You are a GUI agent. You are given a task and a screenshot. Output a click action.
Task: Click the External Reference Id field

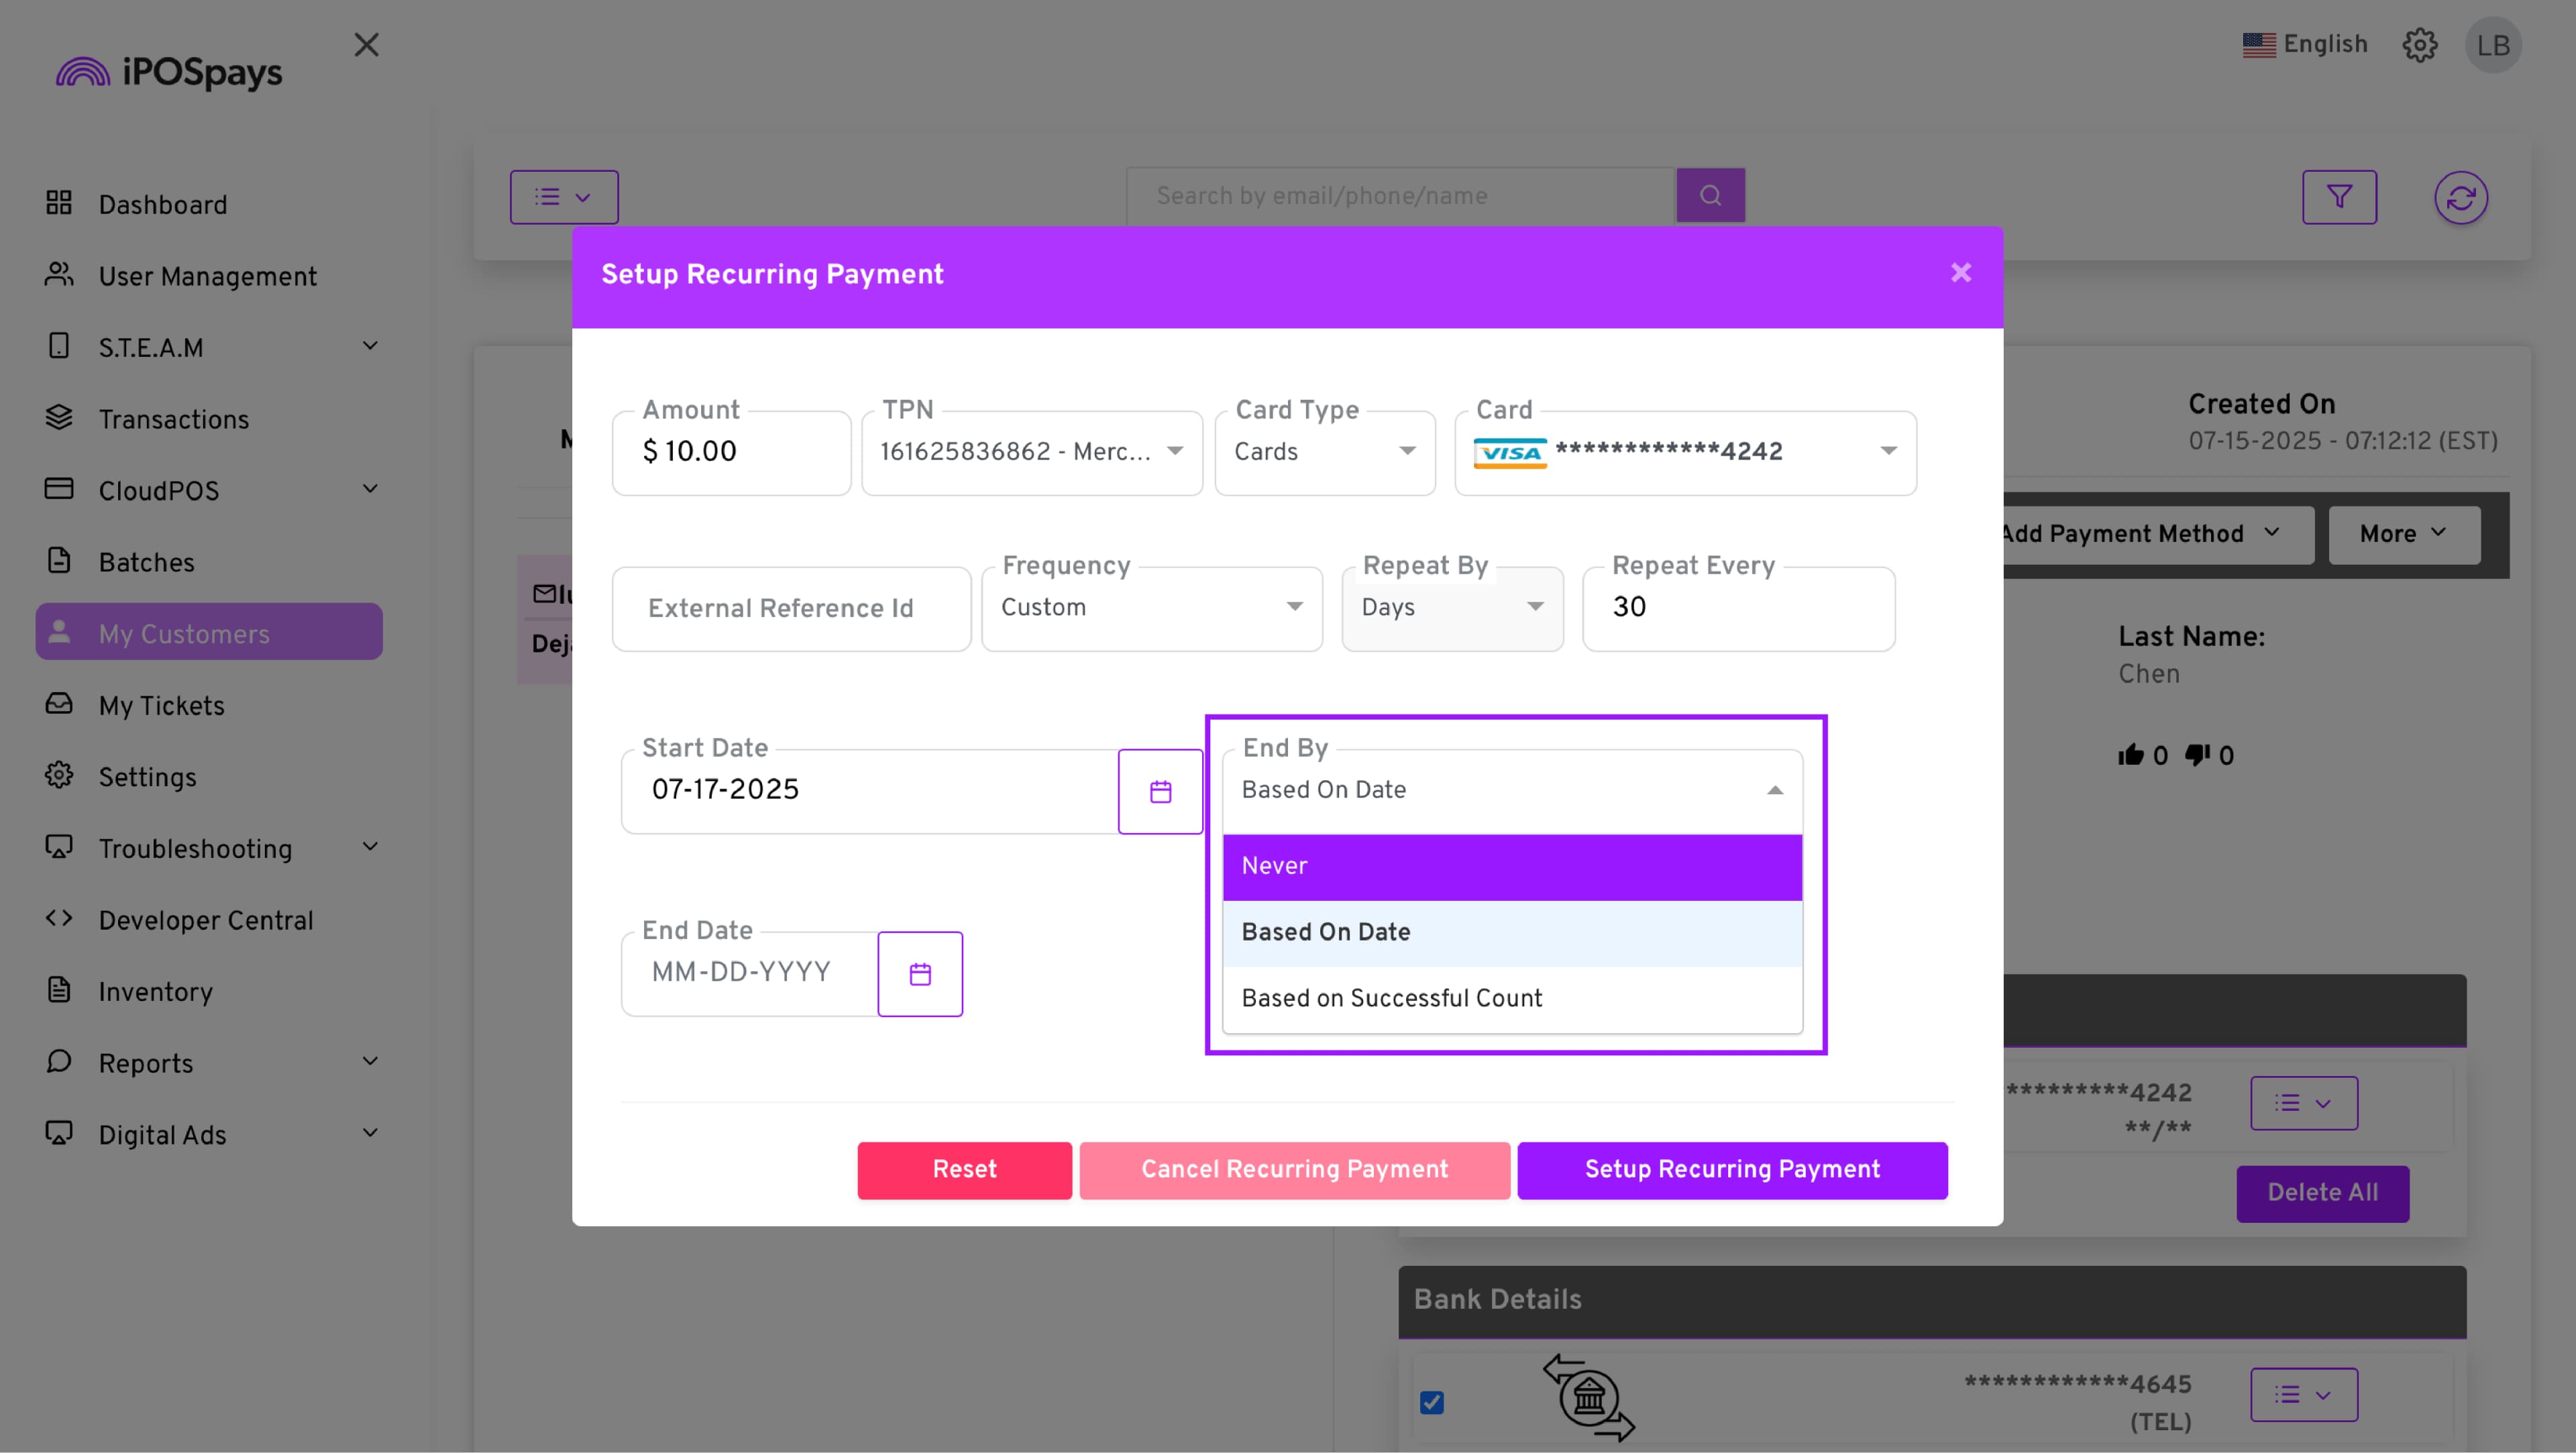(790, 608)
